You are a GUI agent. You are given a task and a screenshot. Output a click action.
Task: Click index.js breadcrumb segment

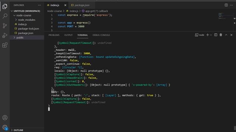click(x=74, y=11)
